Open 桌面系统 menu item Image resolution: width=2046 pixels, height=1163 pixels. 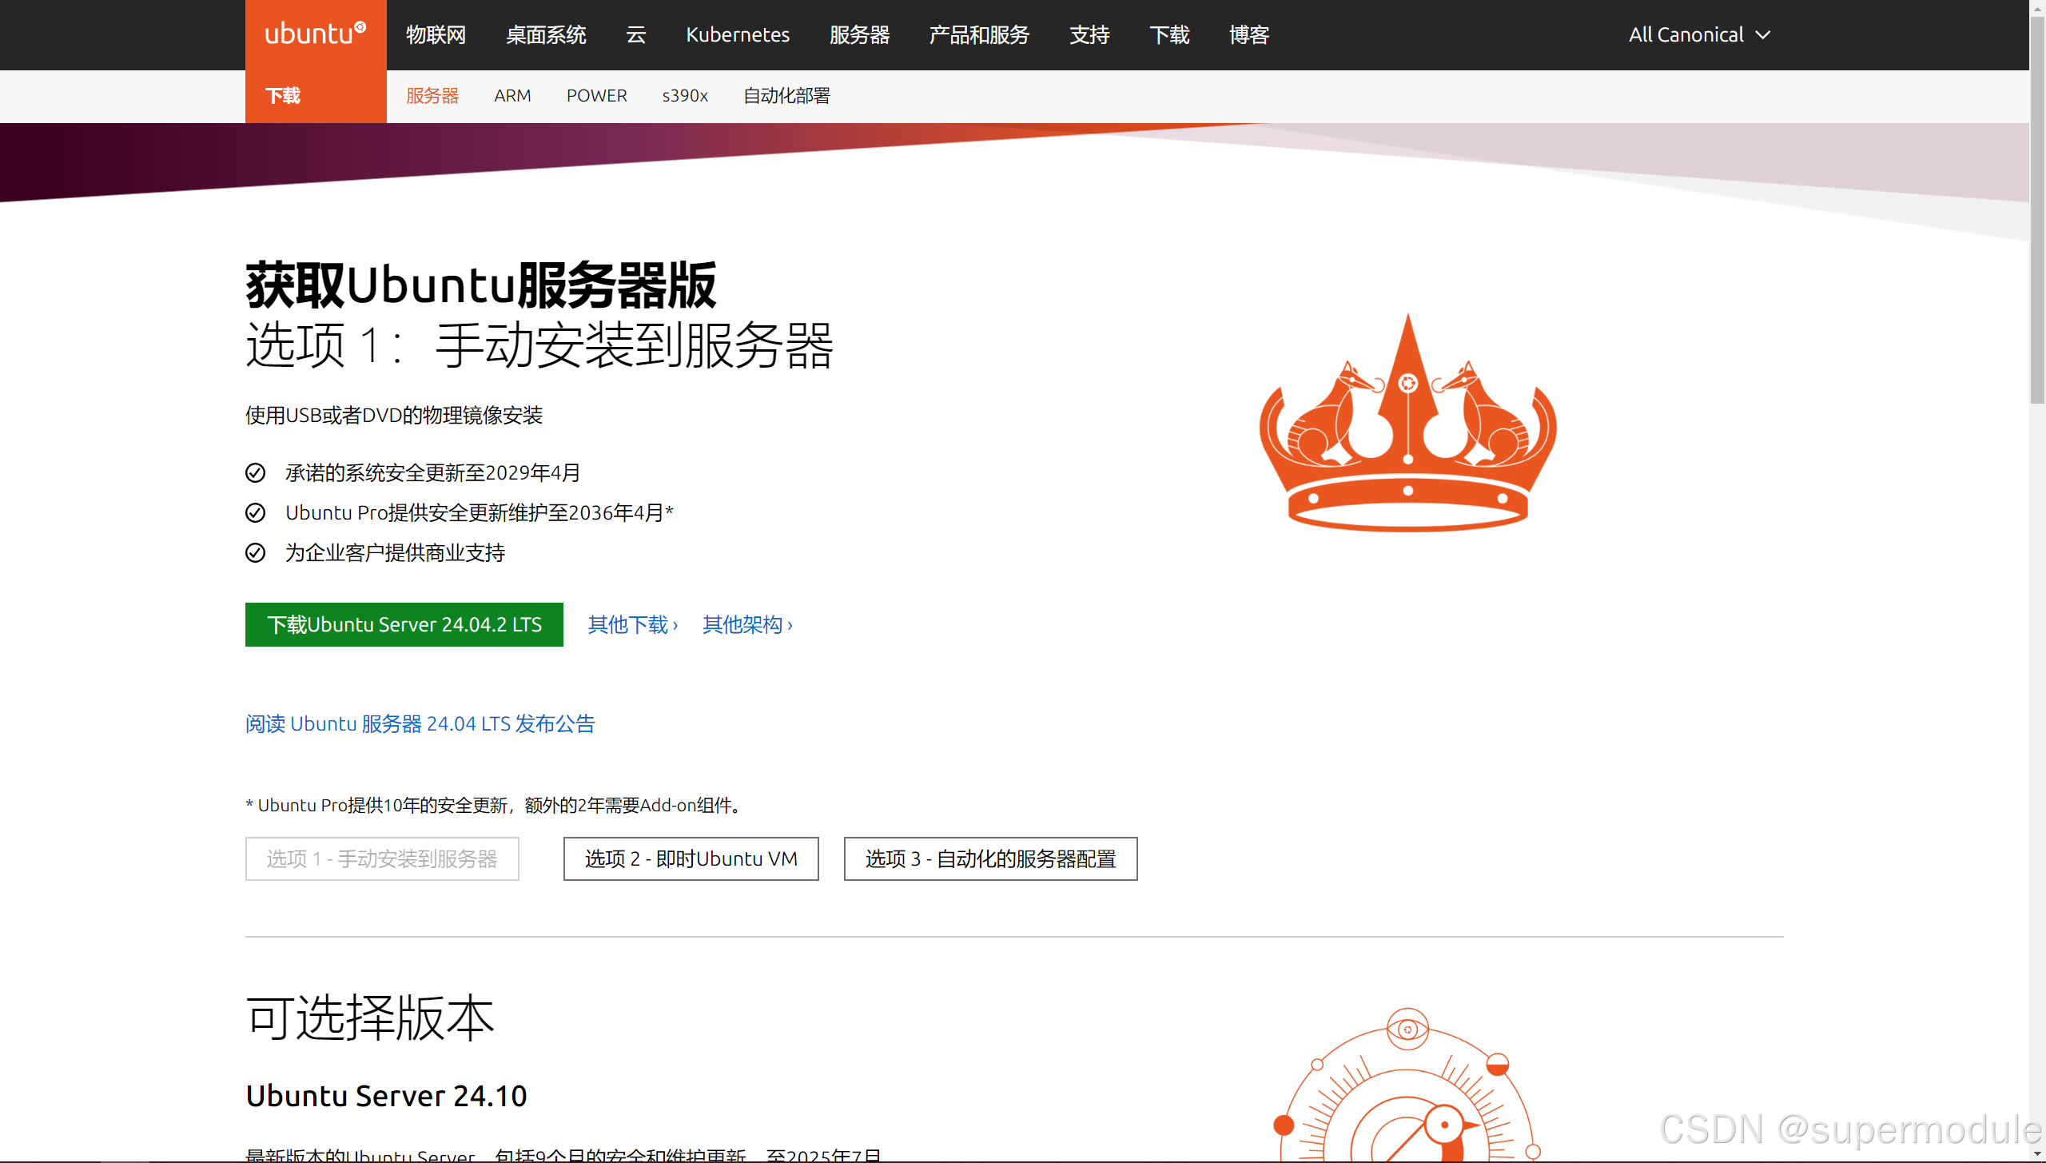tap(546, 35)
